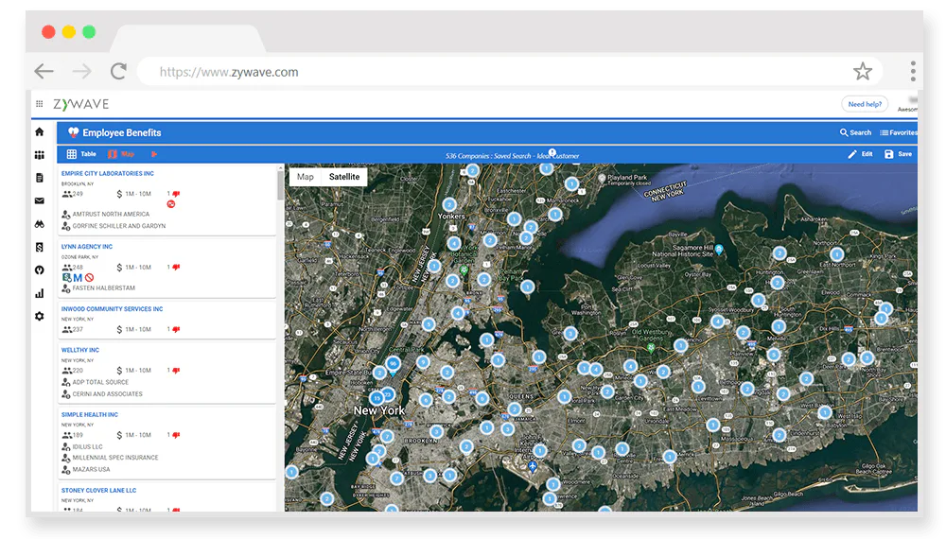Open Search in the header
Image resolution: width=946 pixels, height=539 pixels.
(855, 132)
